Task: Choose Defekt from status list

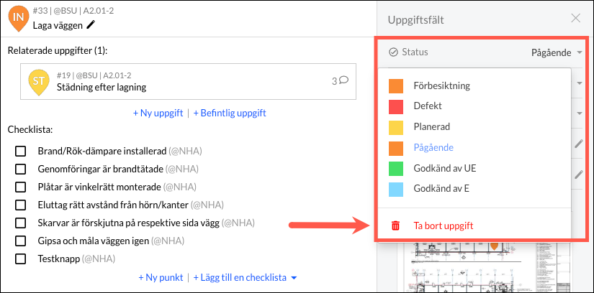Action: pos(428,106)
